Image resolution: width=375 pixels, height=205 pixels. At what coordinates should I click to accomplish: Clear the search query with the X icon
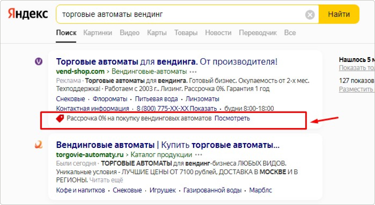coord(310,15)
